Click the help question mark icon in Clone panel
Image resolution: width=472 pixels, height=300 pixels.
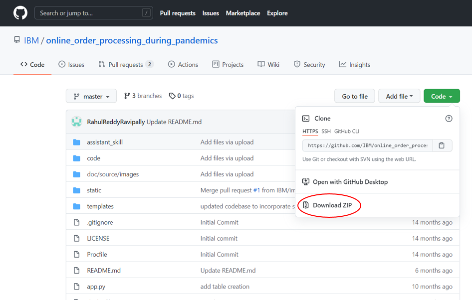449,119
